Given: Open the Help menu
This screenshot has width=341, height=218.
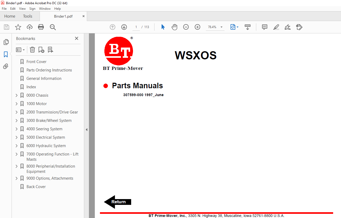Looking at the screenshot, I should coord(57,9).
